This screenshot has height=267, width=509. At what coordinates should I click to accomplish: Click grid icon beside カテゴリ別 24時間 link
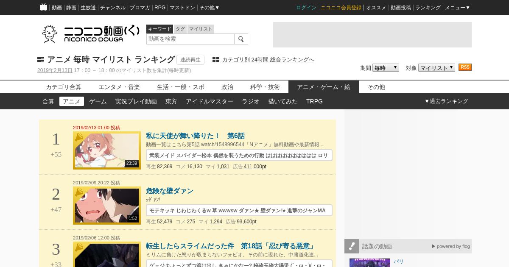pos(216,60)
